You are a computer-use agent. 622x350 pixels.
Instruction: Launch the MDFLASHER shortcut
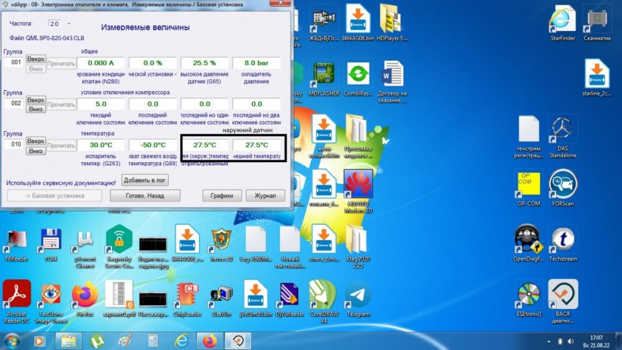click(x=323, y=75)
